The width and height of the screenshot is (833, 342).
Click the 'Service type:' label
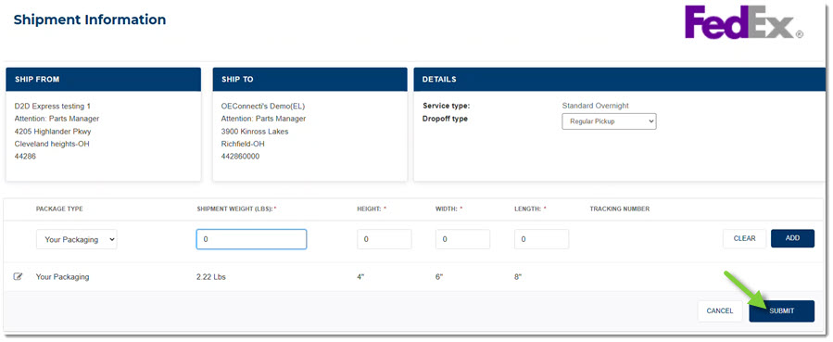tap(447, 106)
